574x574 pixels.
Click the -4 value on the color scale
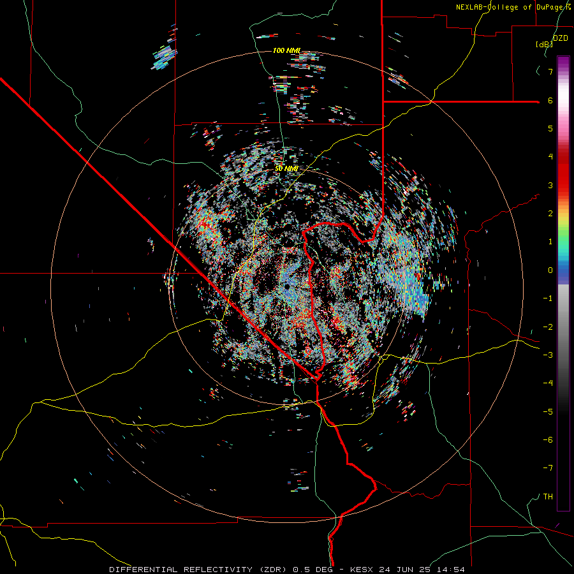tap(548, 383)
